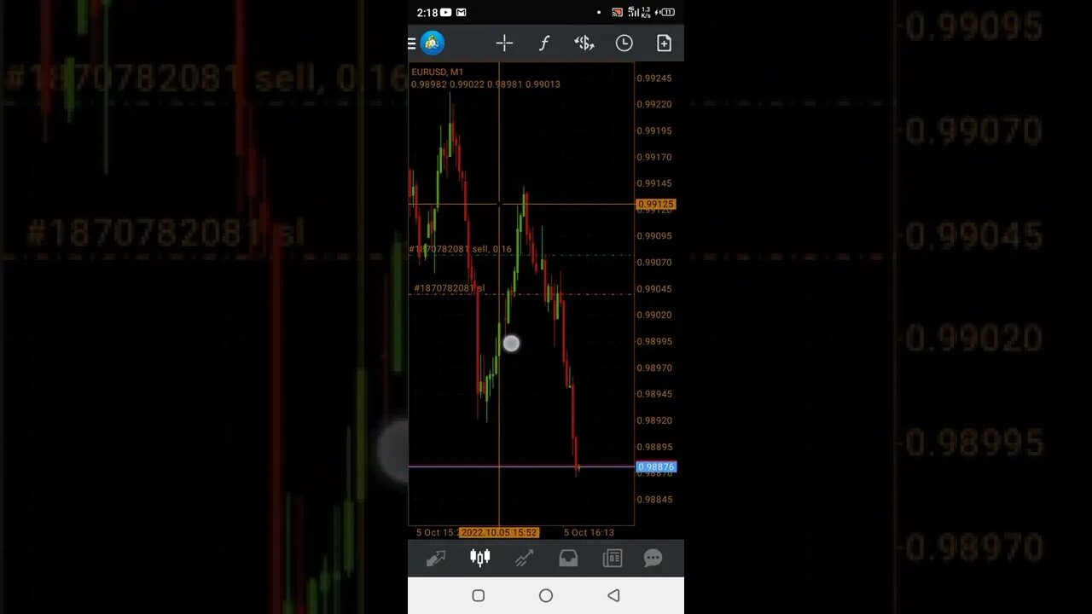This screenshot has height=614, width=1092.
Task: Open History inbox tab
Action: [x=568, y=559]
